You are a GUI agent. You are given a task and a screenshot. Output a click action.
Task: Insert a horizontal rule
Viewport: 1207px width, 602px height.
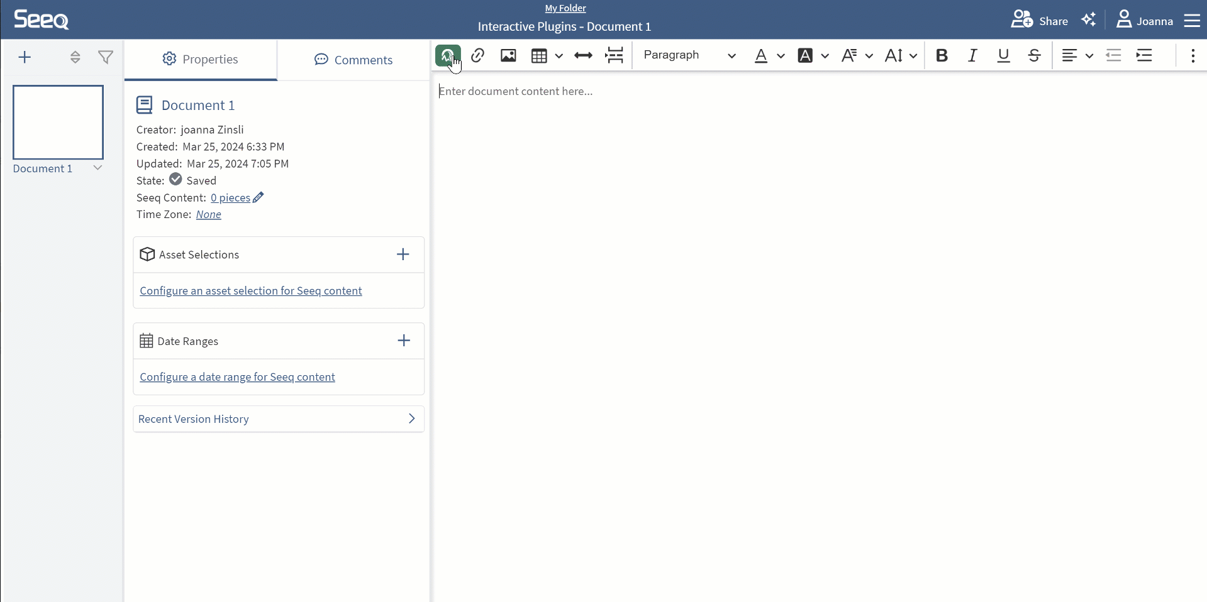583,56
